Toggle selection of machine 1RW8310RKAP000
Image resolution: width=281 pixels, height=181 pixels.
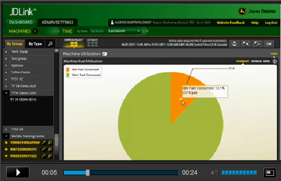tap(6, 142)
